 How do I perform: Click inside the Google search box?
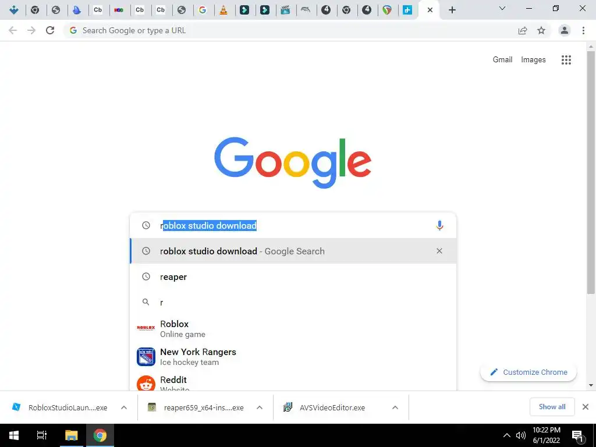click(x=293, y=225)
